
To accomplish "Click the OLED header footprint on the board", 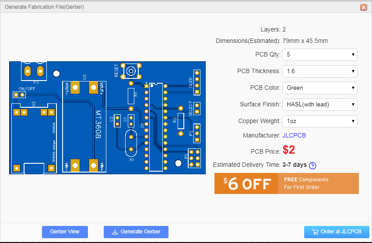I will [x=197, y=82].
